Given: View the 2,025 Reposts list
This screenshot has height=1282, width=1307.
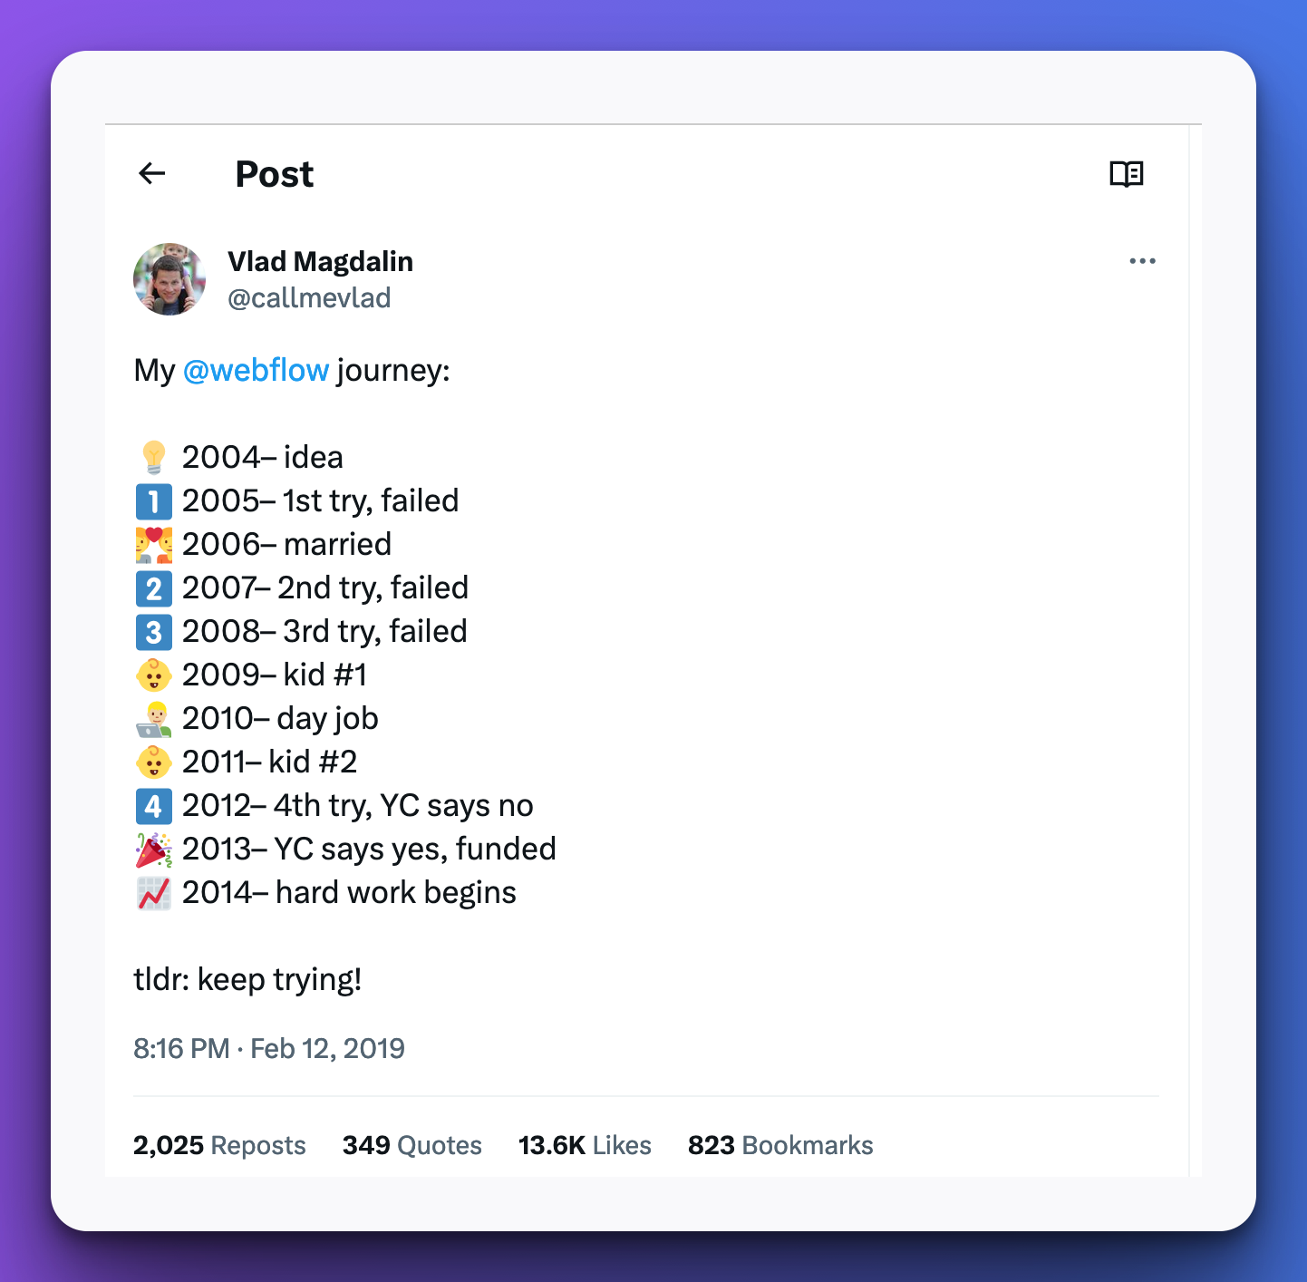Looking at the screenshot, I should point(219,1145).
